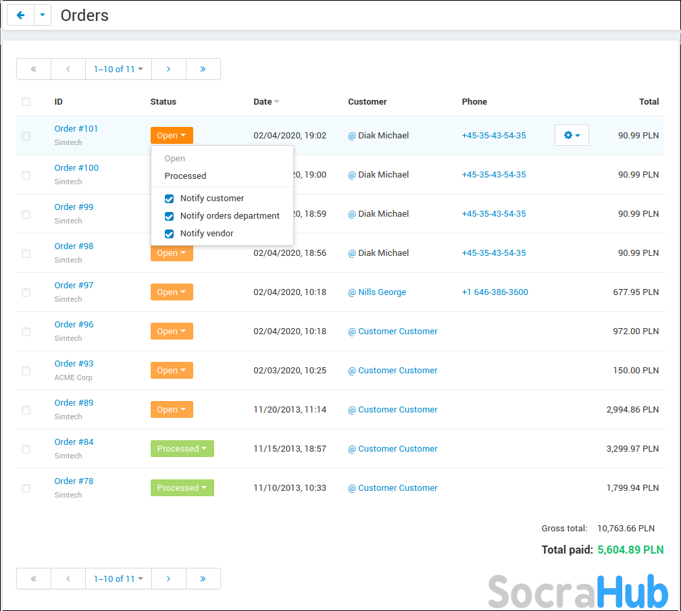Go to next page in top pagination
This screenshot has width=681, height=611.
[x=168, y=69]
